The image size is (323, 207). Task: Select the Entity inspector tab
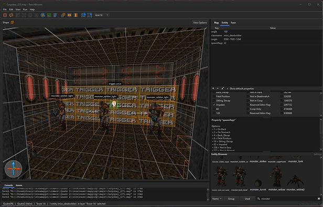point(225,23)
